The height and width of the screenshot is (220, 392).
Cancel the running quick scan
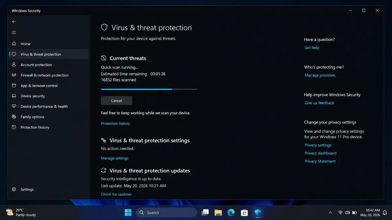(x=117, y=101)
